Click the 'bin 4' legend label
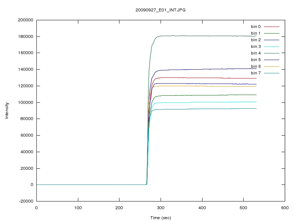The height and width of the screenshot is (221, 294). click(256, 53)
